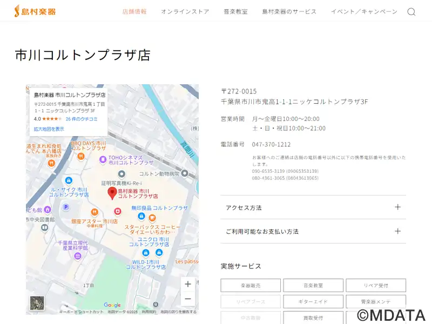Click the 証明写真機Ki-Re-i marker
The width and height of the screenshot is (432, 324).
122,174
